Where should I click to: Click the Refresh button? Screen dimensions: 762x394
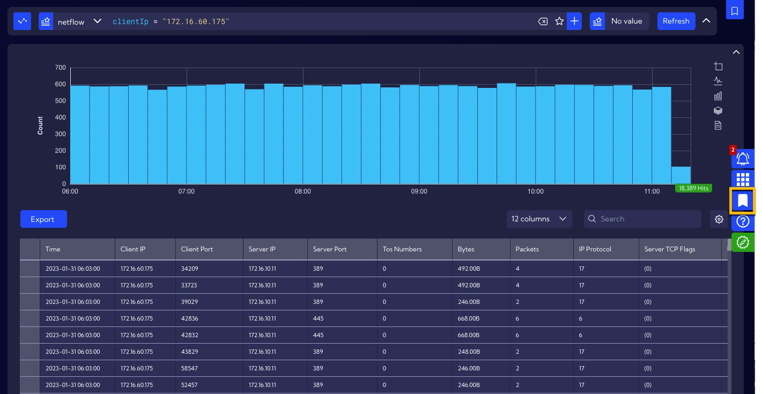pos(676,21)
